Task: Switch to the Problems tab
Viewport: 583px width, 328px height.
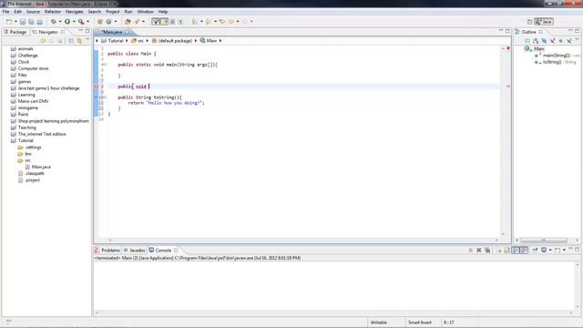Action: click(107, 251)
